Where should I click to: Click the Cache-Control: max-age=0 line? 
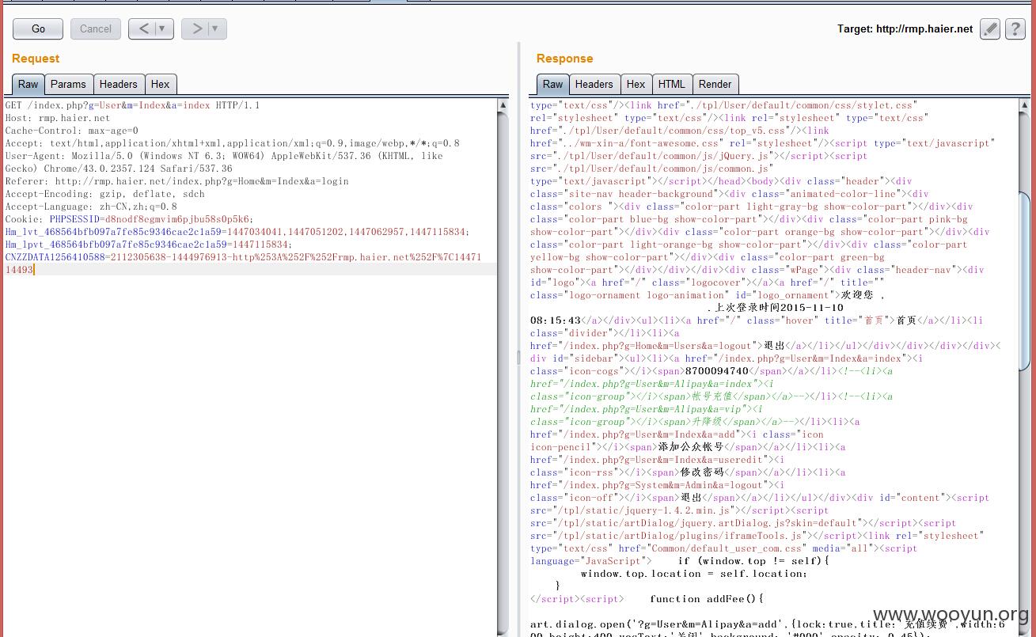tap(71, 131)
